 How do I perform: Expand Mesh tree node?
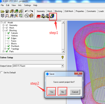3,28
